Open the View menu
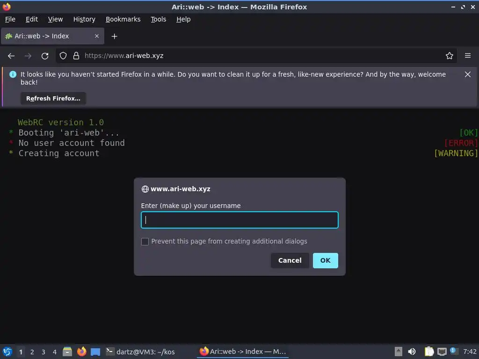The width and height of the screenshot is (479, 359). 55,19
